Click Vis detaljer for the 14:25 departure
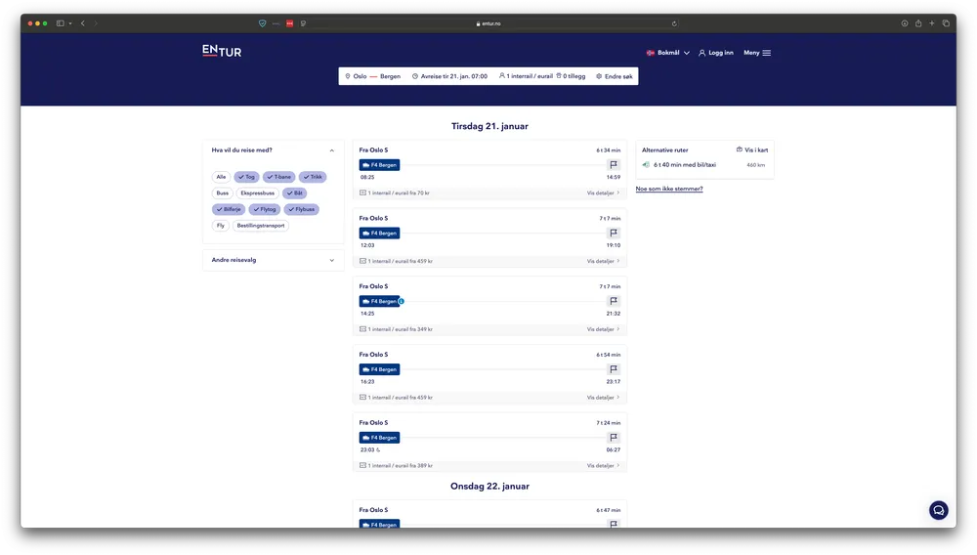This screenshot has height=555, width=977. [603, 329]
